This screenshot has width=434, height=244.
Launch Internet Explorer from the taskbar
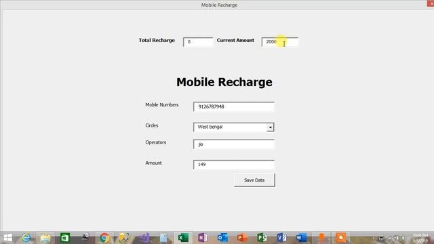pyautogui.click(x=26, y=238)
